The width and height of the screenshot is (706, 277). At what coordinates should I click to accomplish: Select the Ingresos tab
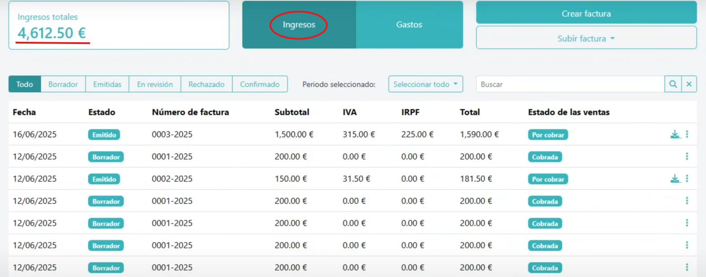pos(299,25)
